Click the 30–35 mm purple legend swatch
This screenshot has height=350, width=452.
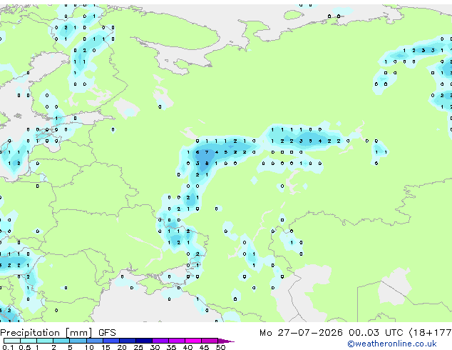click(160, 341)
